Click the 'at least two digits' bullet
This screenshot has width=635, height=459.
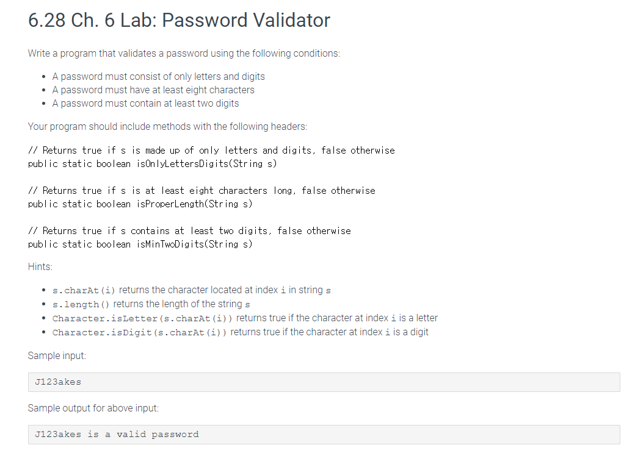(145, 104)
